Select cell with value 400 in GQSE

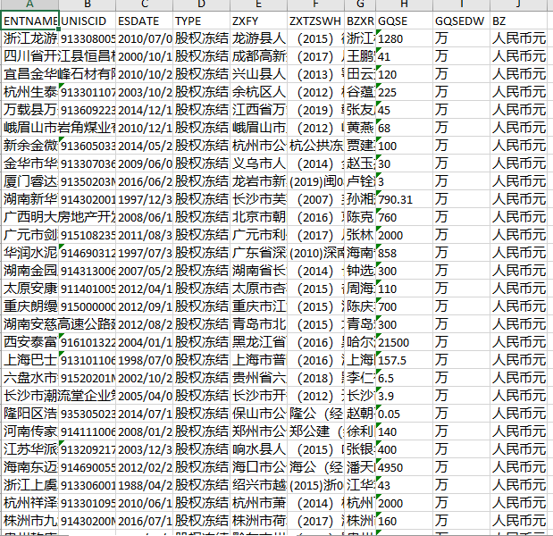[x=405, y=449]
